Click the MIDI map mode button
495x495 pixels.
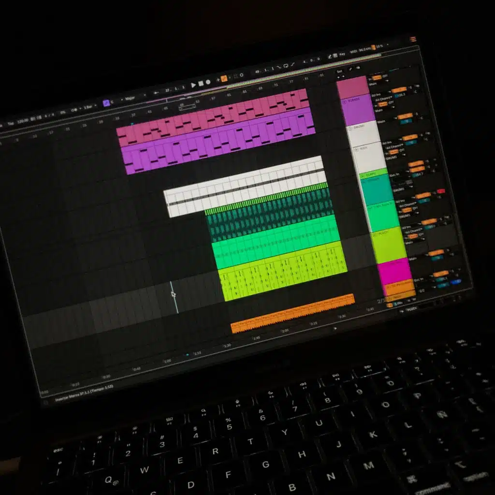coord(354,52)
